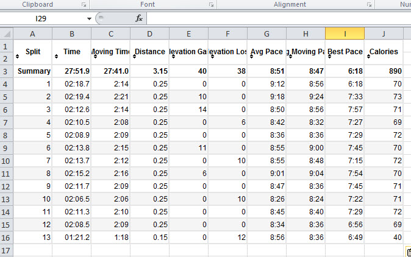The width and height of the screenshot is (411, 257).
Task: Select column H header
Action: (x=306, y=33)
